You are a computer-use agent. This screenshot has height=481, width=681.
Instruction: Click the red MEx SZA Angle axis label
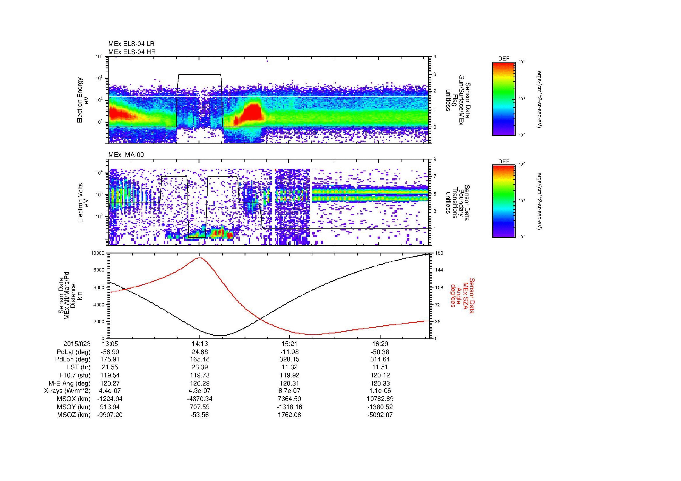462,295
